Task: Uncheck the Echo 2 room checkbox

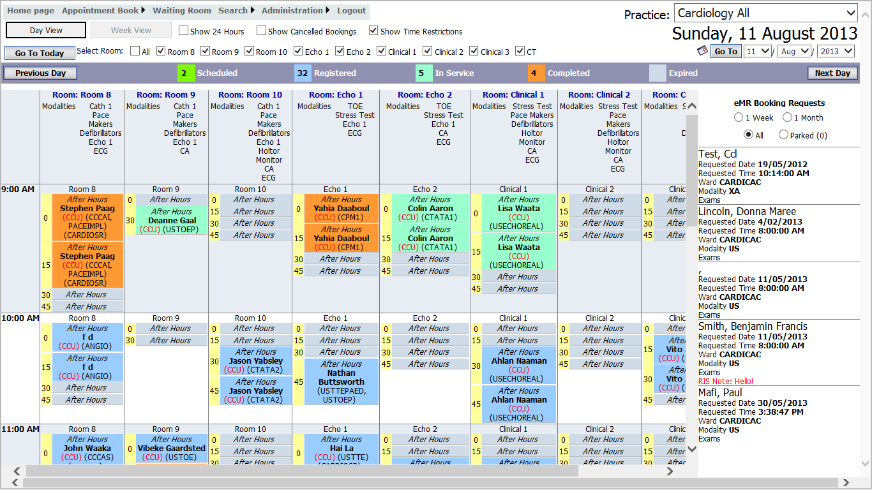Action: (340, 51)
